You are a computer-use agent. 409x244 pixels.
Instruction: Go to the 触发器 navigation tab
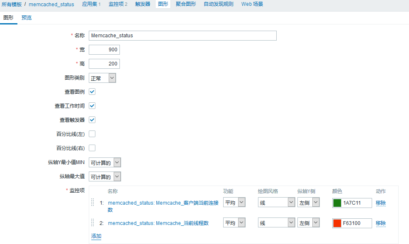coord(143,4)
